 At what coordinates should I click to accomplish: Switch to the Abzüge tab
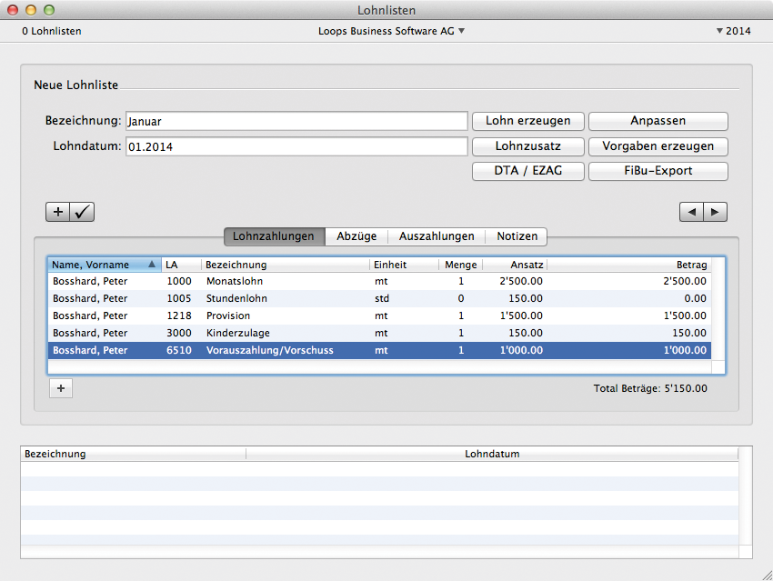pos(356,236)
